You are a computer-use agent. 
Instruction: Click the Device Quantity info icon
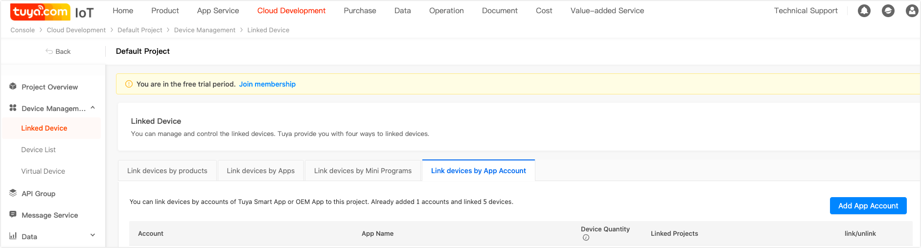click(x=586, y=238)
